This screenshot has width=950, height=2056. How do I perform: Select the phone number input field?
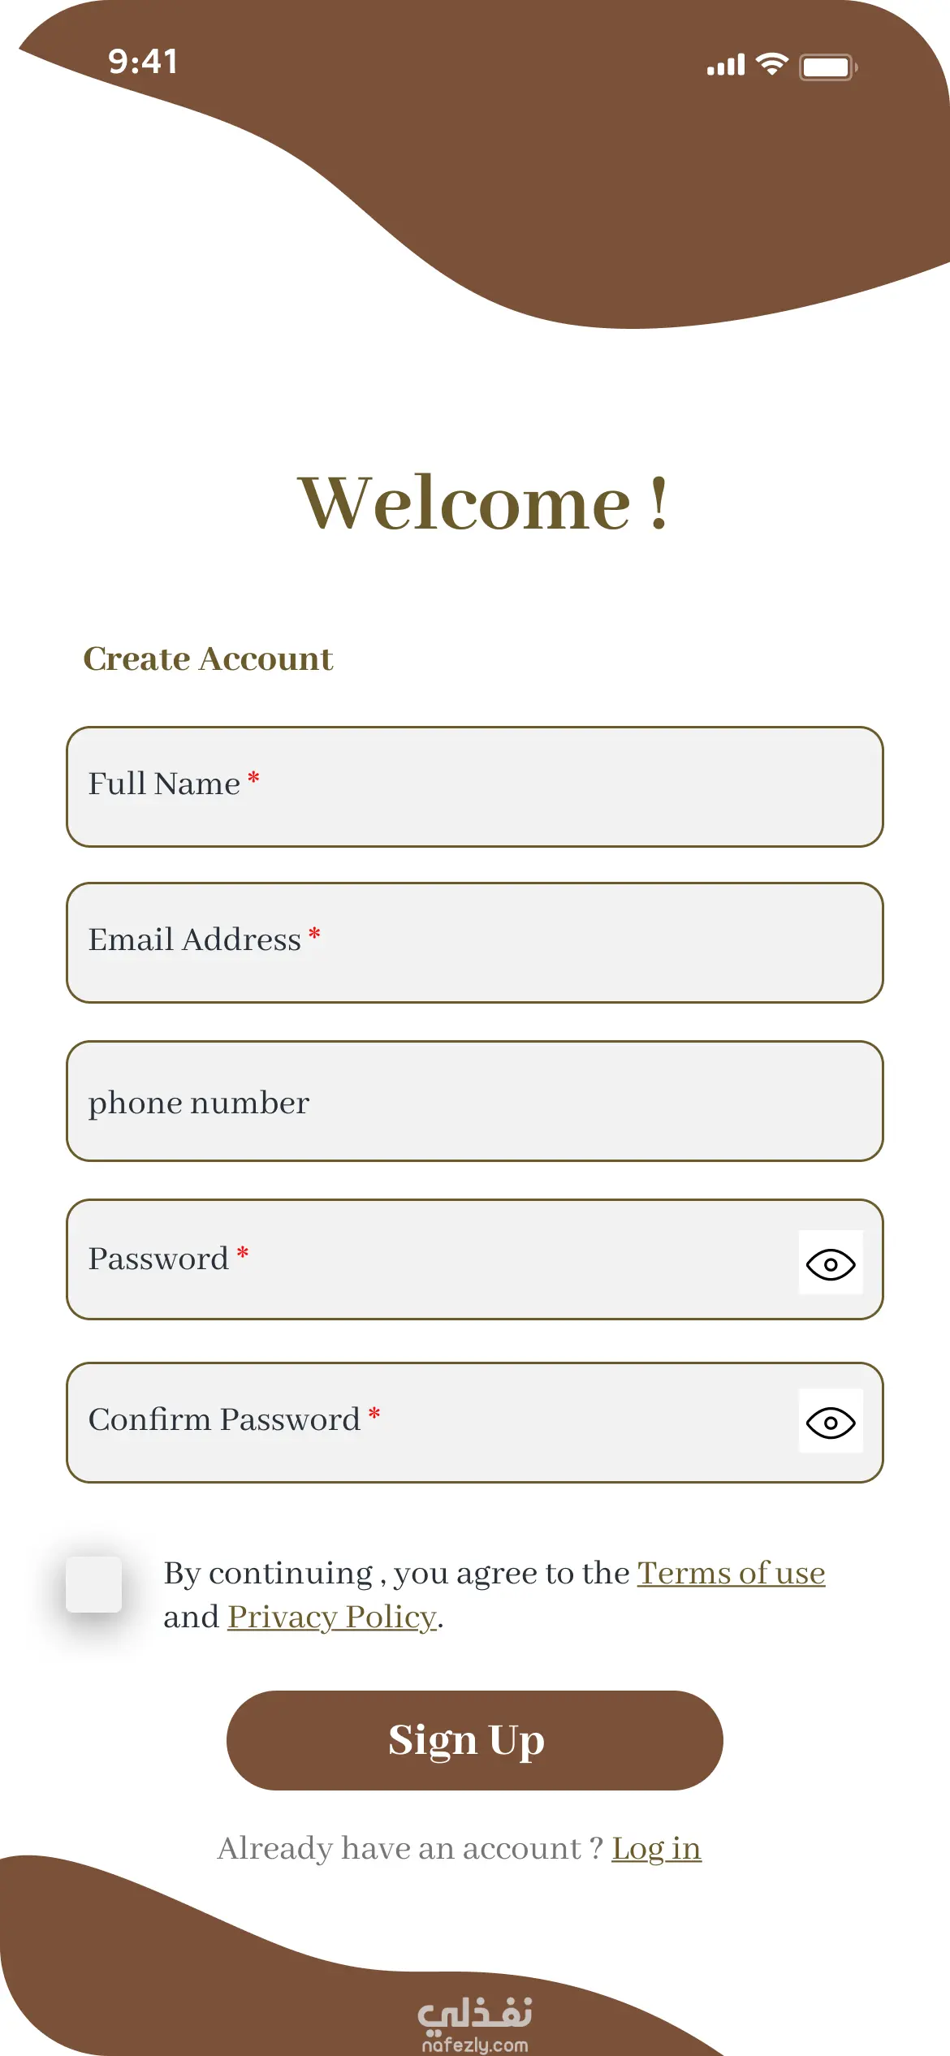point(475,1101)
